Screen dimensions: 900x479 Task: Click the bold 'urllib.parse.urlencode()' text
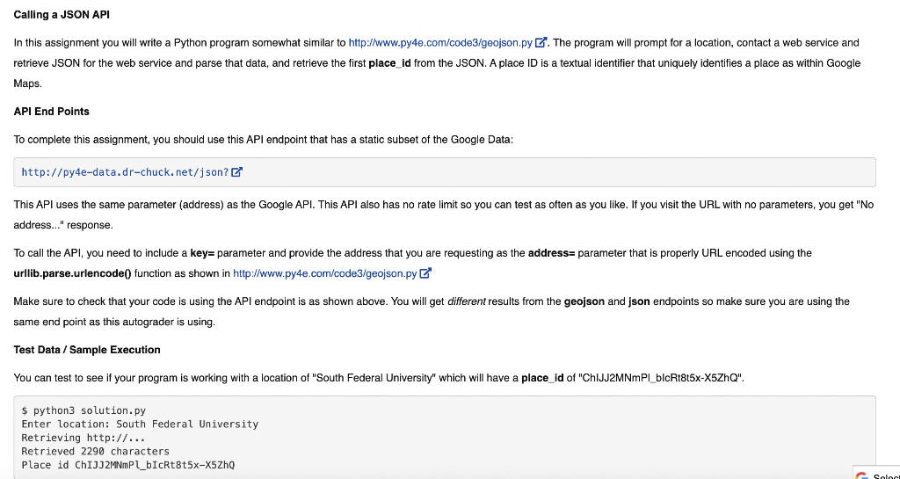coord(72,273)
